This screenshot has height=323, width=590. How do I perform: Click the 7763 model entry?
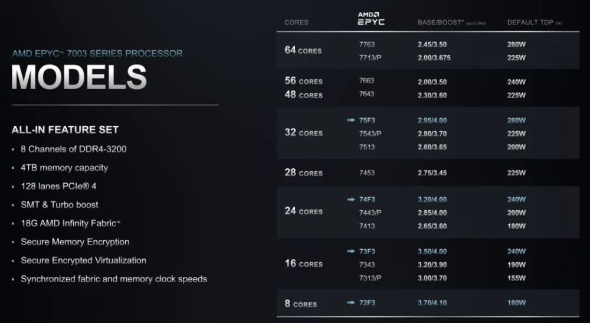[367, 44]
